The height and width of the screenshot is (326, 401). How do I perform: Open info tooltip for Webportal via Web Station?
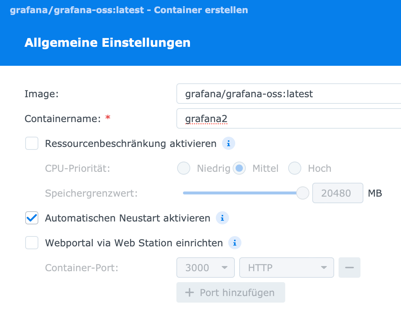click(234, 243)
